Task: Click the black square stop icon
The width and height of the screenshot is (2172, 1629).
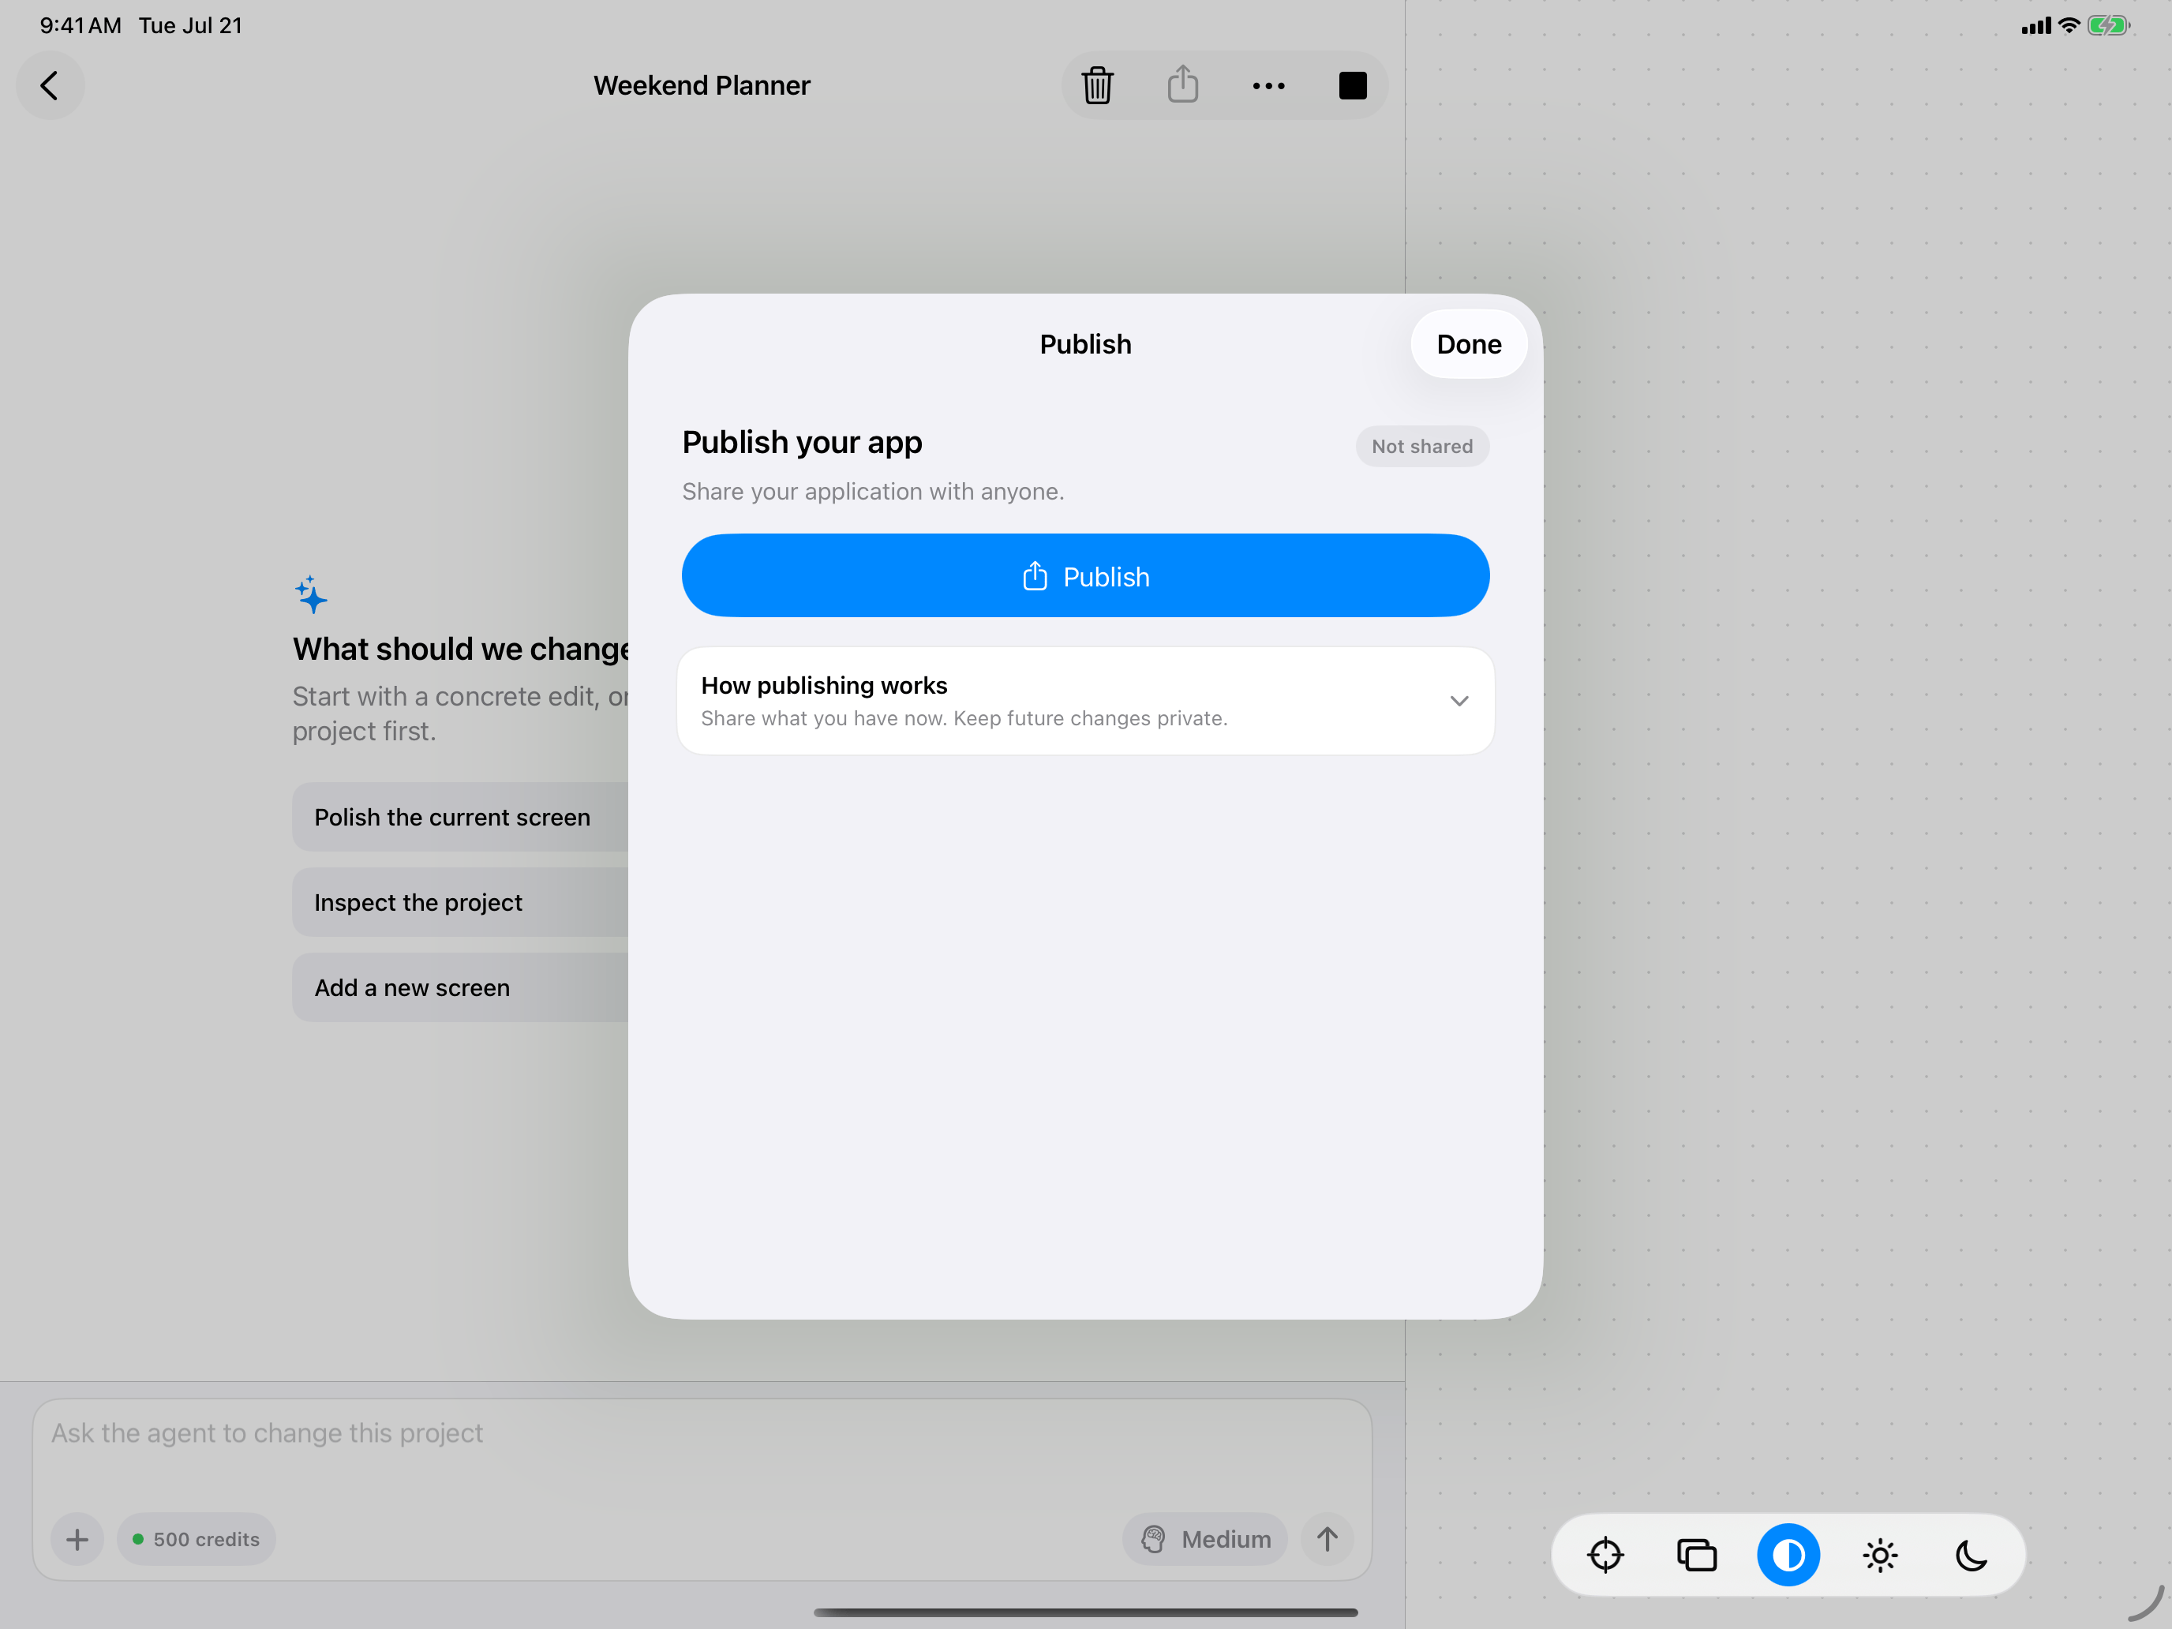Action: pyautogui.click(x=1353, y=86)
